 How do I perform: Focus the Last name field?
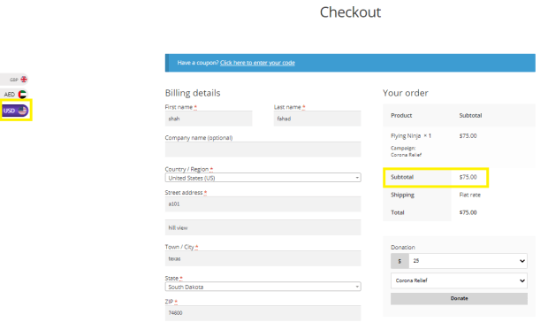[x=317, y=119]
